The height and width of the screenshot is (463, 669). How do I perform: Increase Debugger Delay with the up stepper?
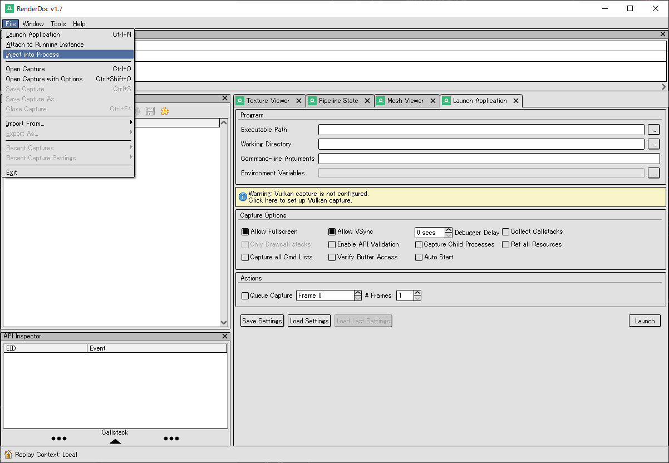pos(449,229)
